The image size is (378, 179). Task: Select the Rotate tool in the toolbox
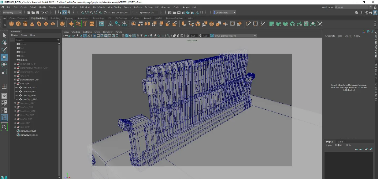pos(4,64)
